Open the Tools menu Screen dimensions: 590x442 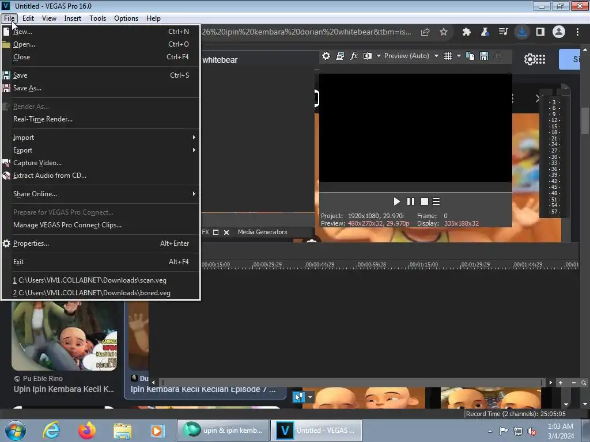(97, 18)
